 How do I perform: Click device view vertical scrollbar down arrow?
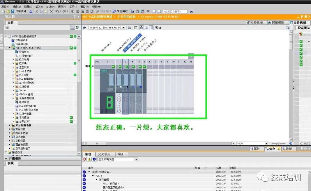291,140
